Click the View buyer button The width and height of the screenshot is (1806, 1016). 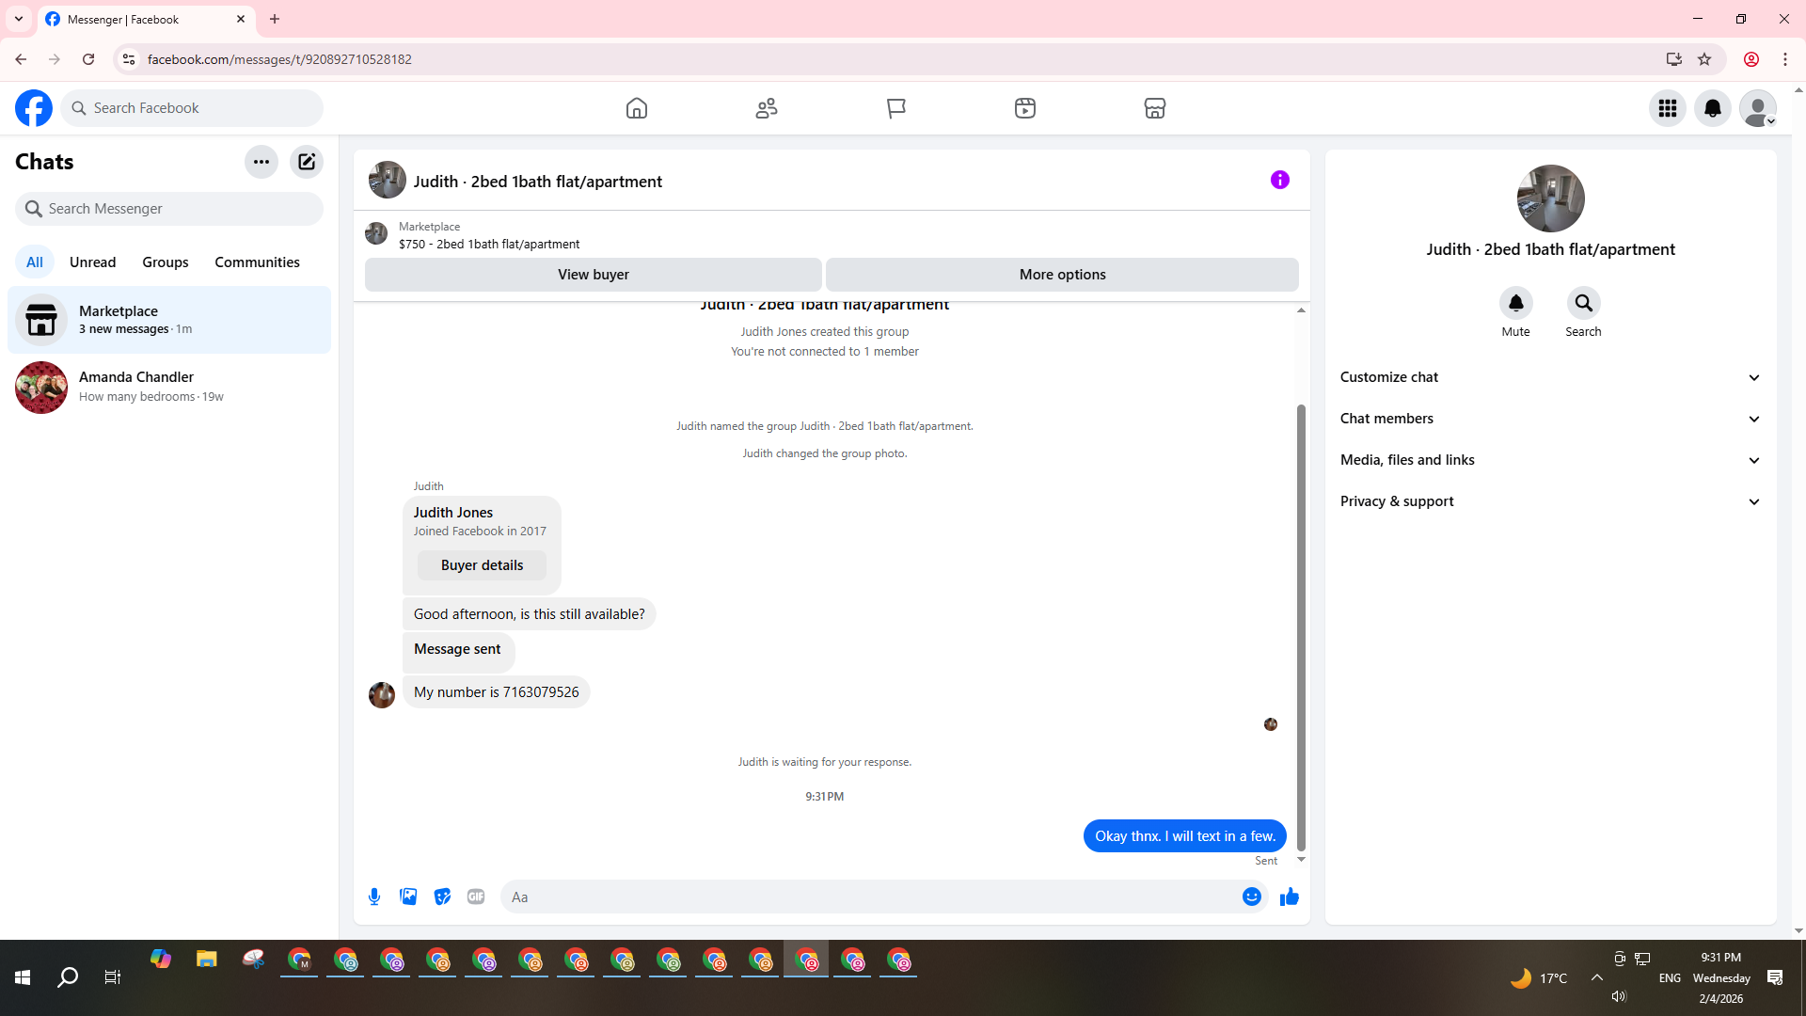593,275
